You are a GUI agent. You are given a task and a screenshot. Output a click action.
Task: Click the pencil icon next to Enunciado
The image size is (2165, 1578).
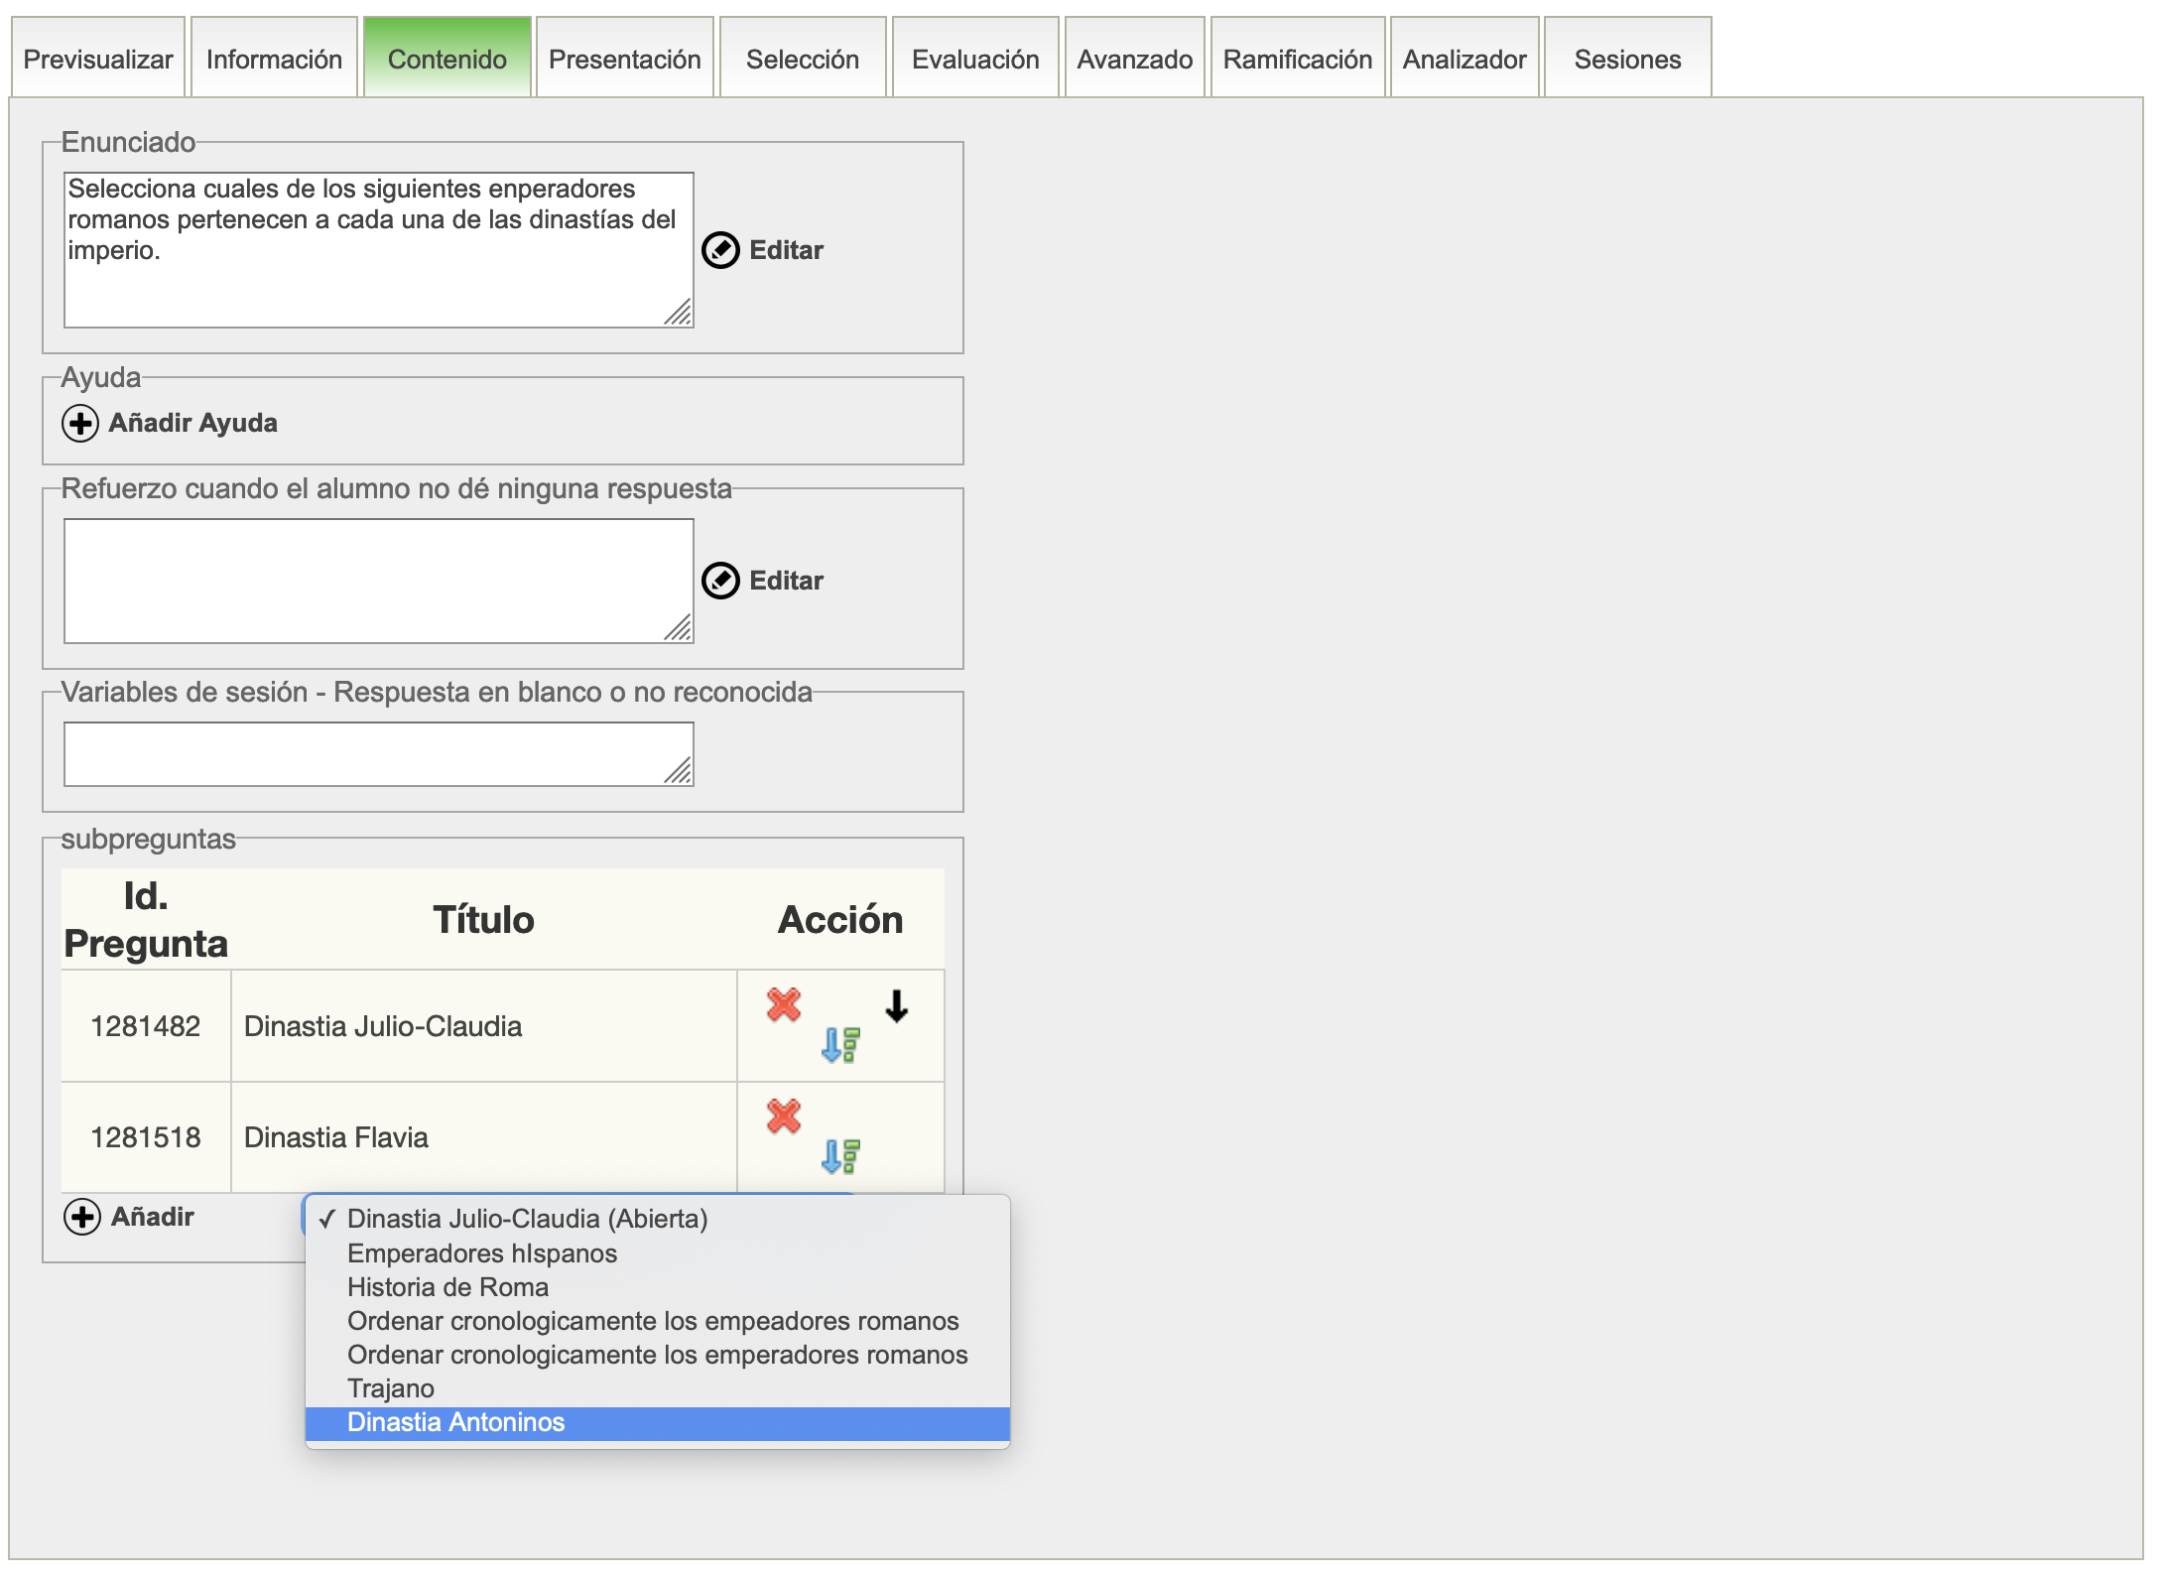click(720, 250)
